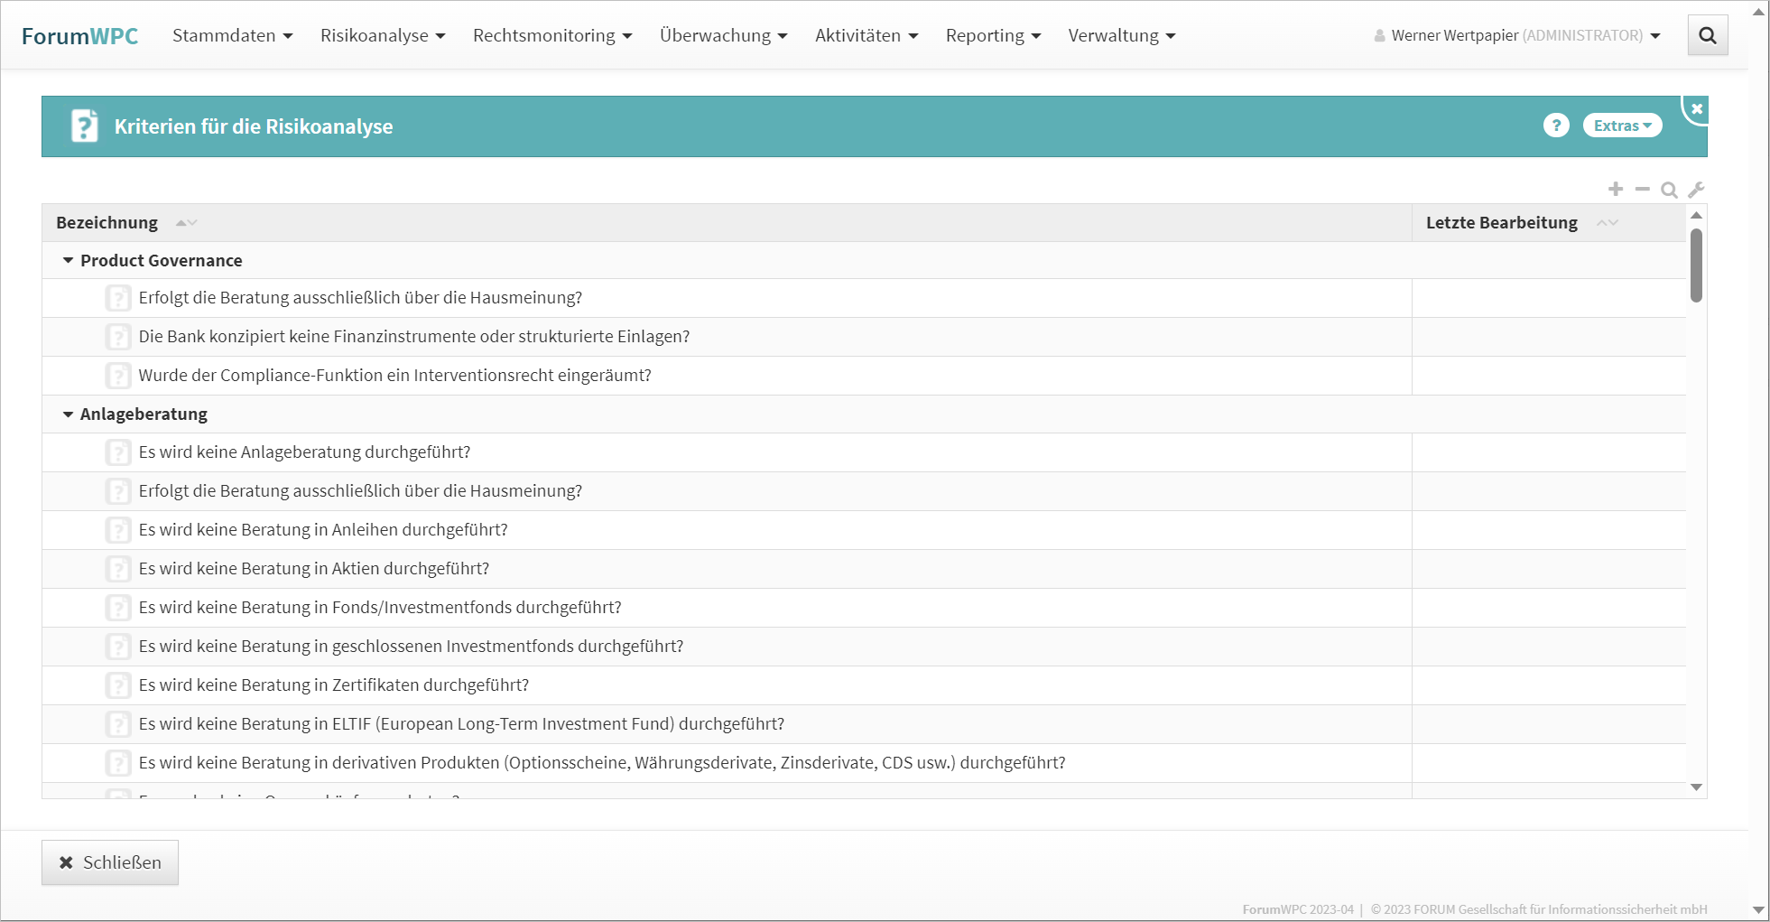Go to ForumWPC home logo

[79, 36]
